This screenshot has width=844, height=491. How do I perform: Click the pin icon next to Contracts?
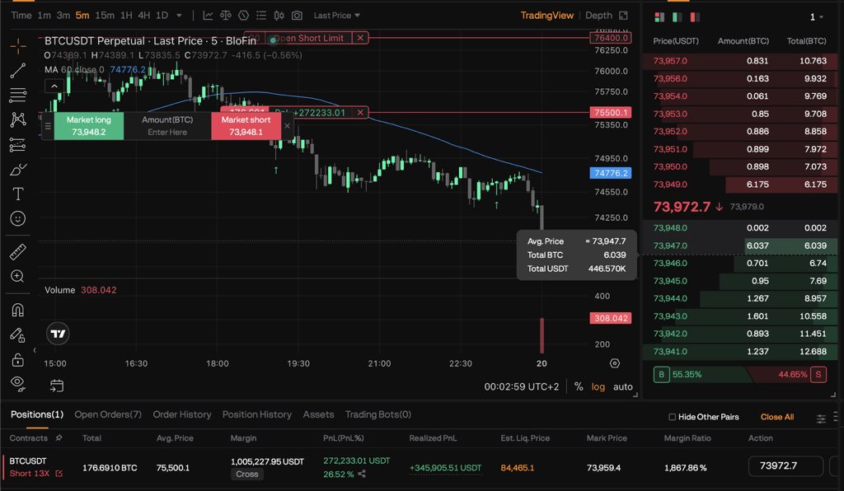point(59,437)
